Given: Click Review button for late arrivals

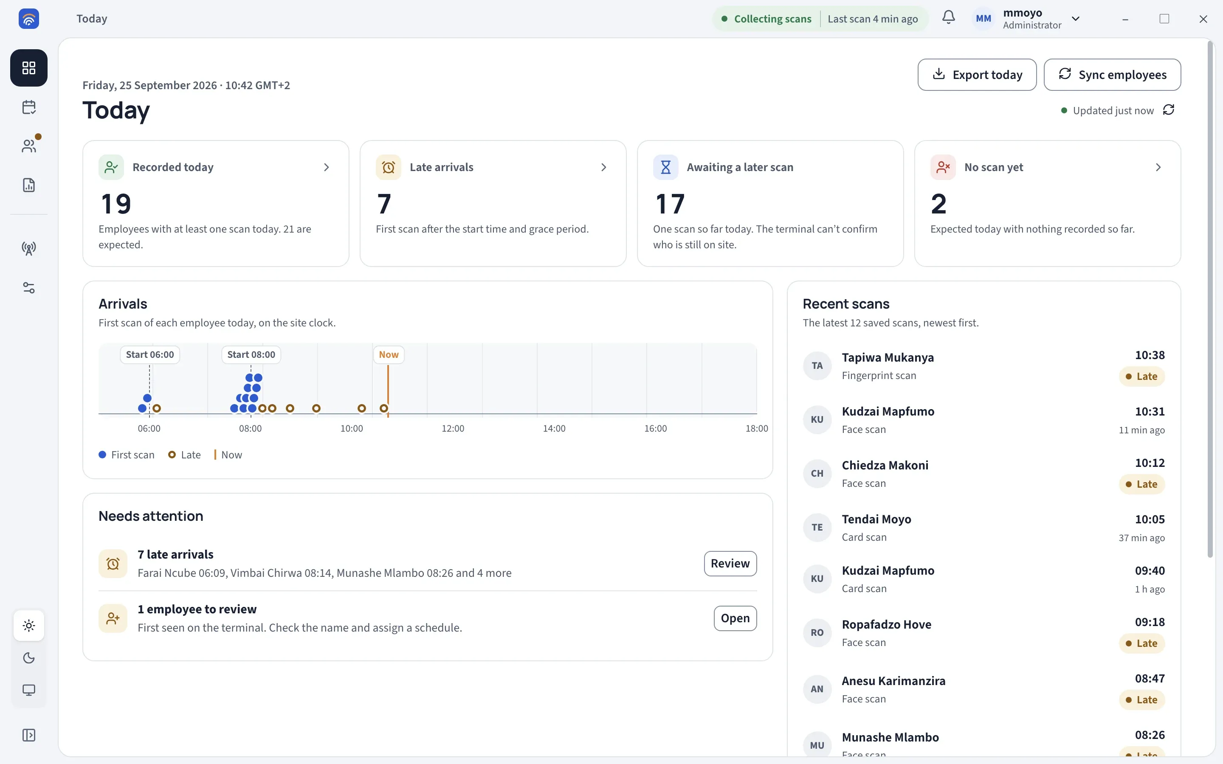Looking at the screenshot, I should [730, 563].
